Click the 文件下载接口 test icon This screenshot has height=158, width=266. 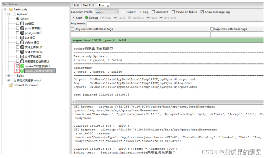tap(22, 57)
